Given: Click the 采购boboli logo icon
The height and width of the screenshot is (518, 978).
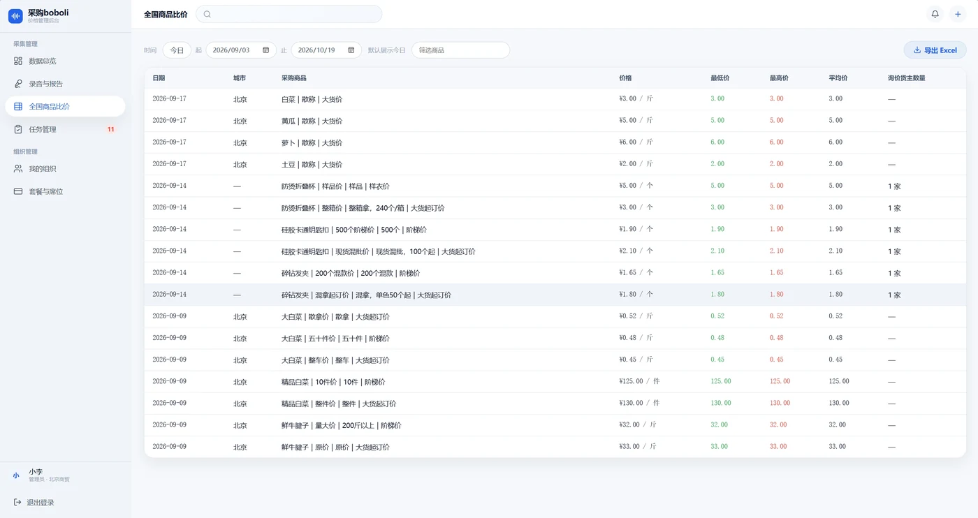Looking at the screenshot, I should click(x=15, y=15).
